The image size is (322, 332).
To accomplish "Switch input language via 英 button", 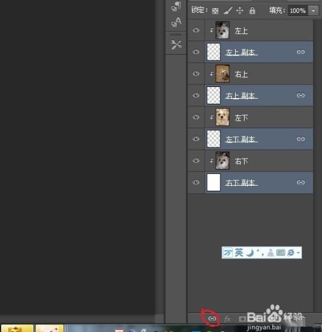I will (x=239, y=253).
